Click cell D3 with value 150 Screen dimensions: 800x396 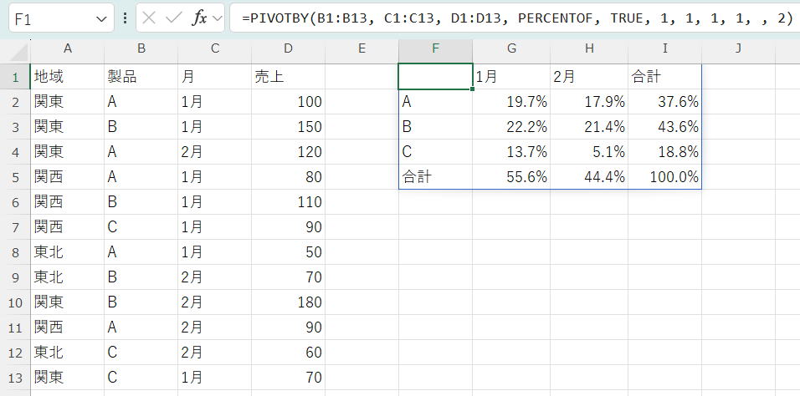(288, 127)
